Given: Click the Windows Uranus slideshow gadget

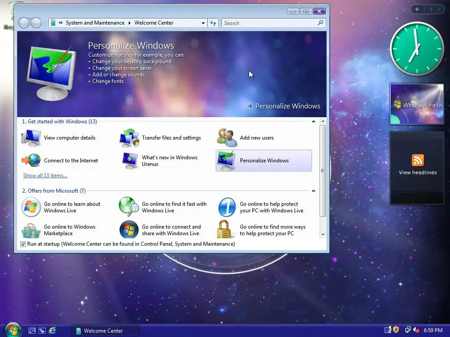Looking at the screenshot, I should pos(417,104).
